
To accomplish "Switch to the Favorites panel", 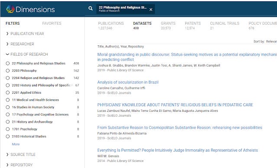I will (52, 23).
